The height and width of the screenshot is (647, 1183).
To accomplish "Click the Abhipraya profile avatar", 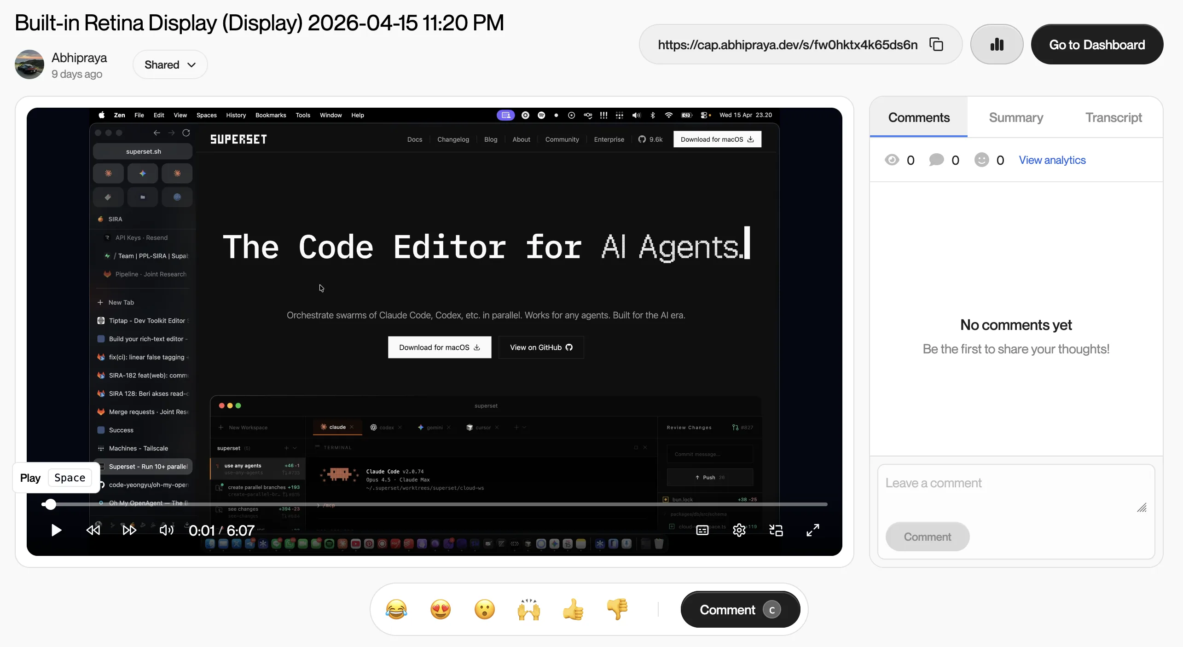I will (29, 64).
